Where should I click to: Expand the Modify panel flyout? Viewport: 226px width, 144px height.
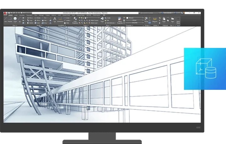tap(41, 25)
